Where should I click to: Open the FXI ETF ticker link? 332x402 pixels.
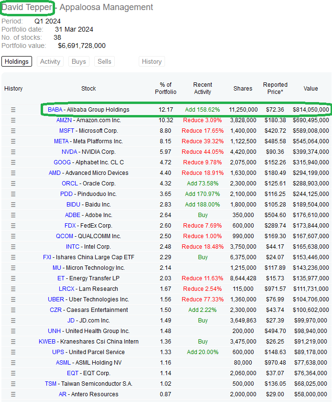(x=47, y=257)
